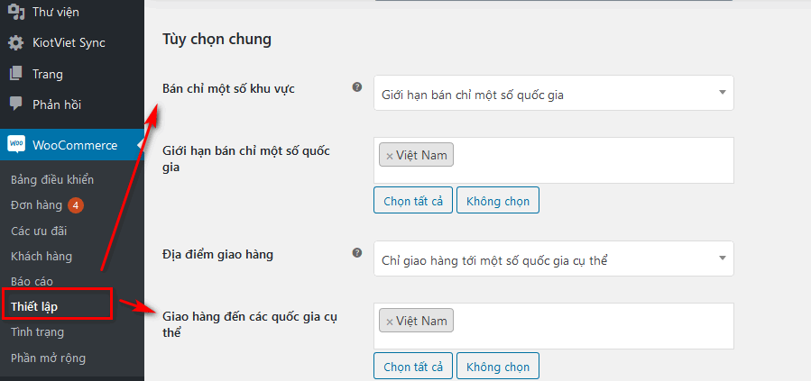811x381 pixels.
Task: Expand the Địa điểm giao hàng dropdown
Action: click(x=553, y=259)
